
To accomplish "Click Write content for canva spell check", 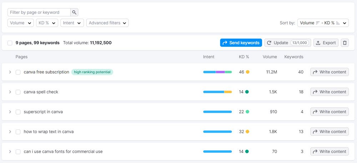I will (329, 92).
